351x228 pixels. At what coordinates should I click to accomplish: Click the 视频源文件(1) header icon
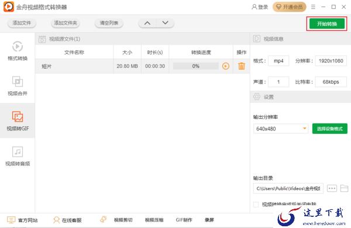pos(42,39)
